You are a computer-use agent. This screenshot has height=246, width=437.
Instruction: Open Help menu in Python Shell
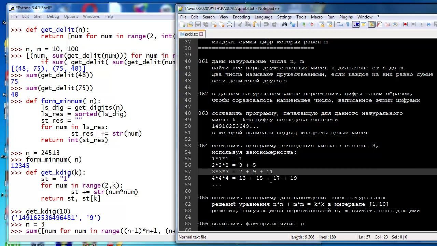(109, 16)
